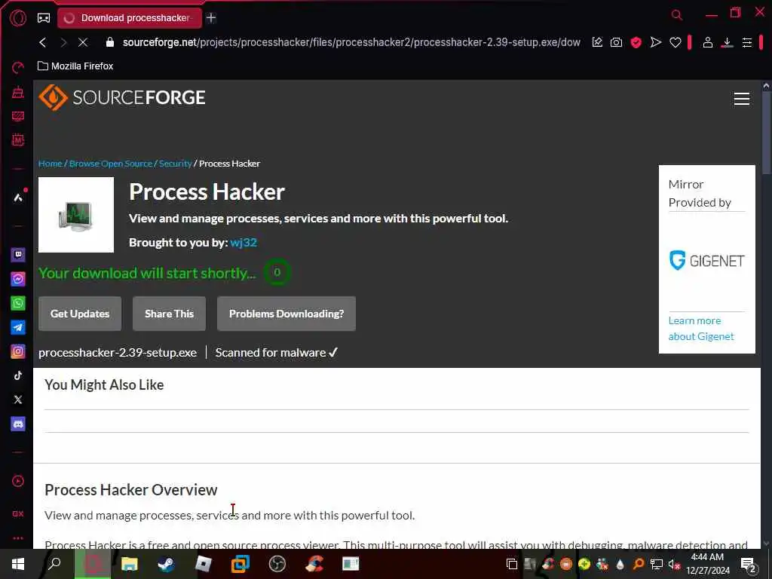
Task: Open the send-to-flow arrow icon
Action: click(x=655, y=42)
